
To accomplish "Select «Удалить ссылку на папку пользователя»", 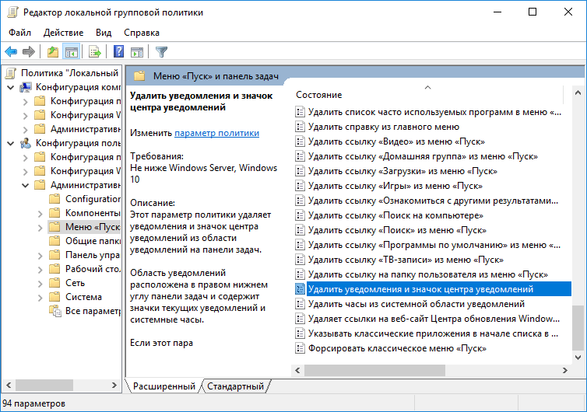I will [x=428, y=274].
